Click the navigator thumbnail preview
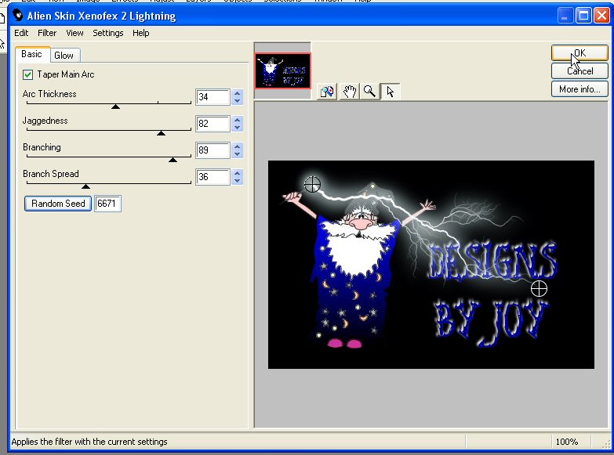 click(282, 70)
